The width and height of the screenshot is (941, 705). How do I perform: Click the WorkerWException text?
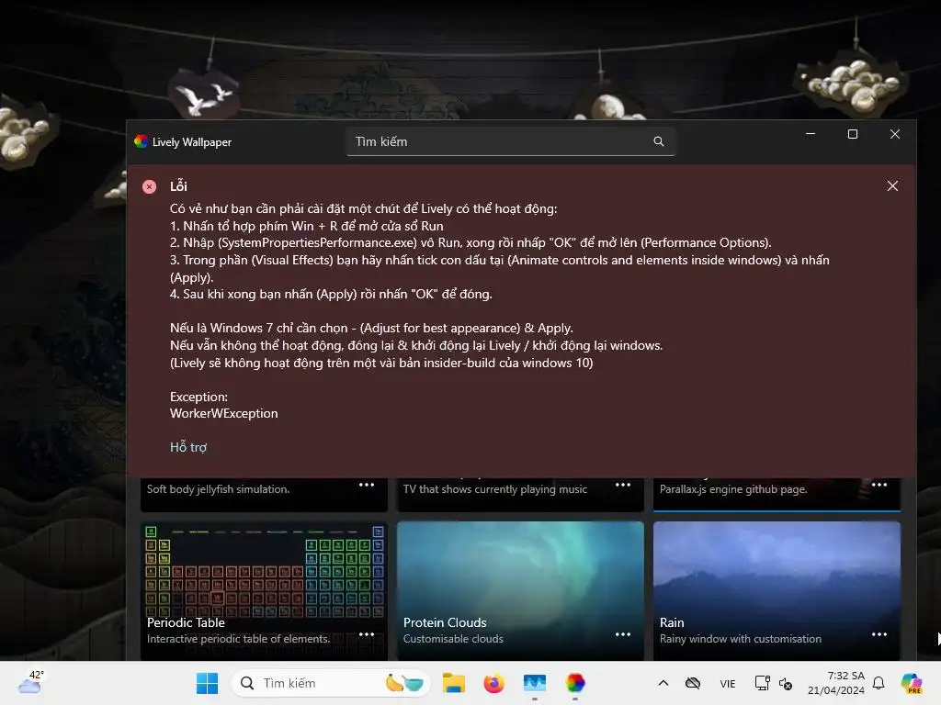click(x=224, y=414)
